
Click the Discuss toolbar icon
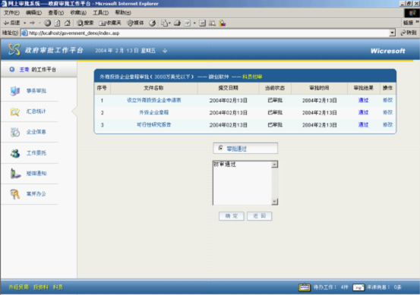point(203,23)
